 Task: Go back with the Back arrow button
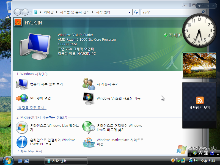click(x=17, y=12)
